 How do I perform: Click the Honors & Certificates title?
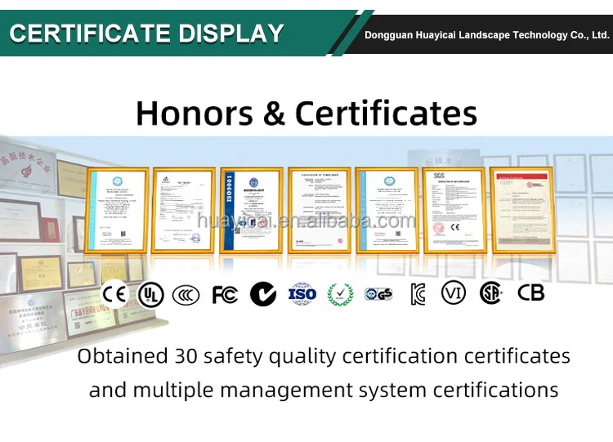pyautogui.click(x=306, y=113)
